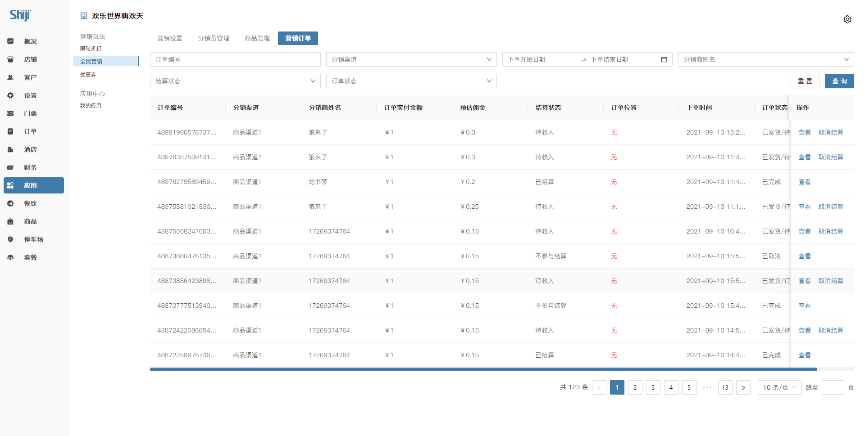This screenshot has height=436, width=865.
Task: Click the 重置 reset button
Action: (805, 81)
